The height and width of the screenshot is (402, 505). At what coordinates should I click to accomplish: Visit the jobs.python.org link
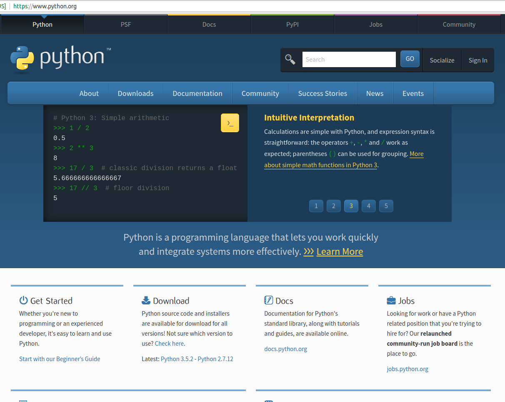pos(407,369)
